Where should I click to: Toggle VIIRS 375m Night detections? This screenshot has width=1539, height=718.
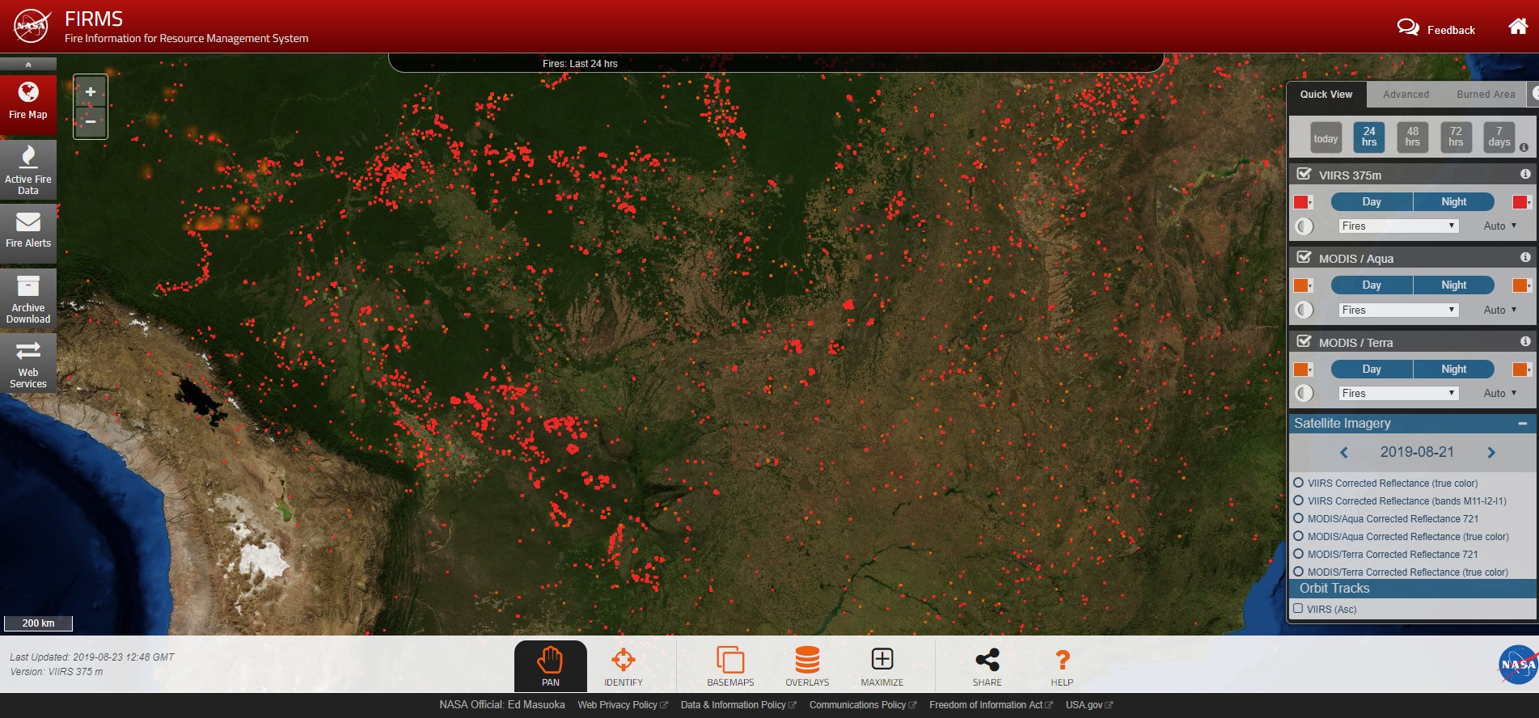click(x=1453, y=201)
